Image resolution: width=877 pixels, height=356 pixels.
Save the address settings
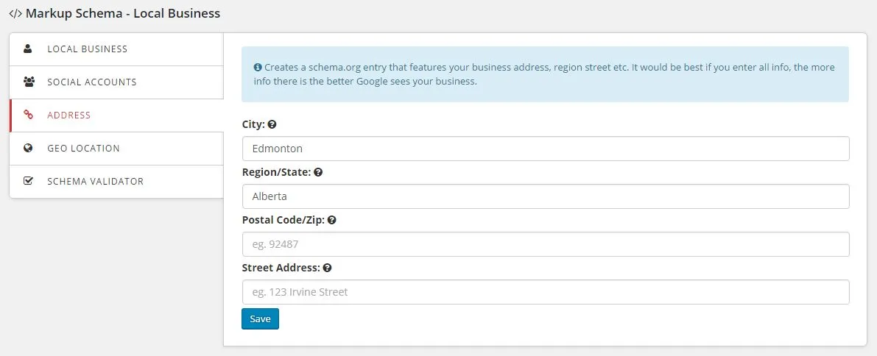[x=260, y=319]
